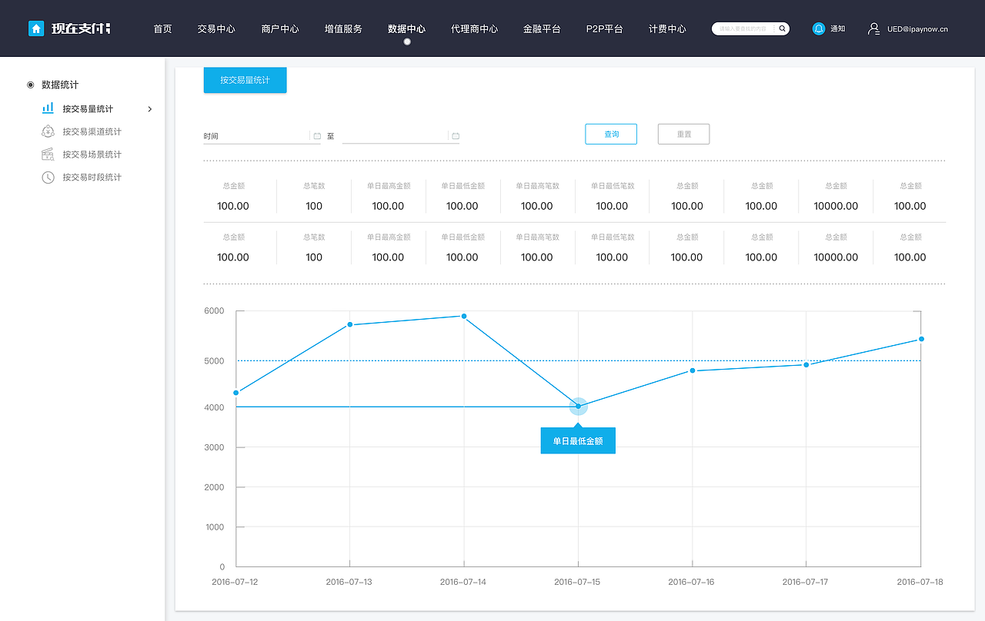Screen dimensions: 985x621
Task: Click the 2016-07-12 chart data point
Action: (236, 393)
